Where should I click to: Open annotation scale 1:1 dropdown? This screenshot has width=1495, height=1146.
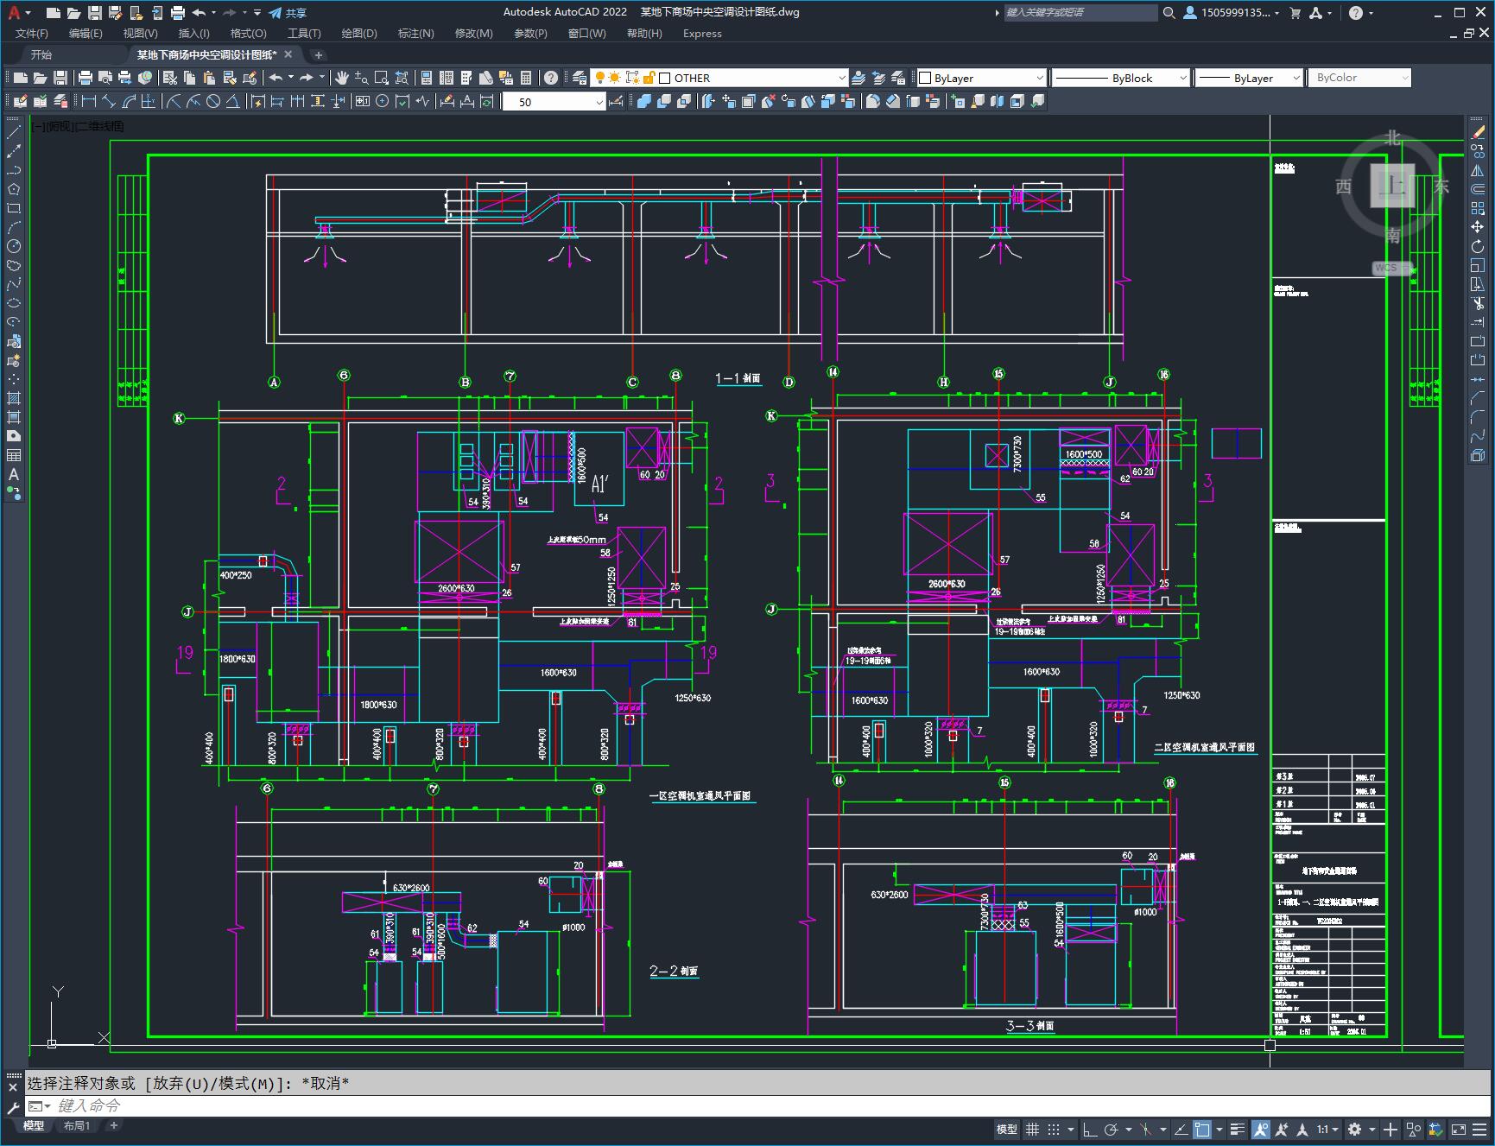(1327, 1129)
